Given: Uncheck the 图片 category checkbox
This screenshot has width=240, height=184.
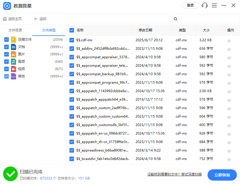Looking at the screenshot, I should pyautogui.click(x=6, y=54).
